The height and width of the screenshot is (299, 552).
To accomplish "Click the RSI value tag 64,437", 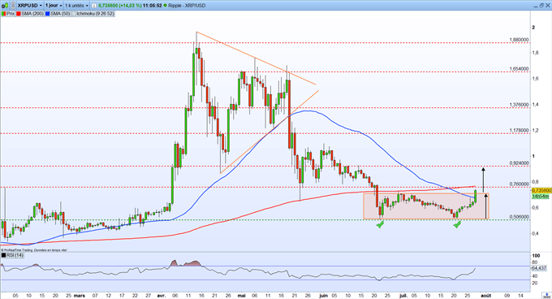I will 539,268.
